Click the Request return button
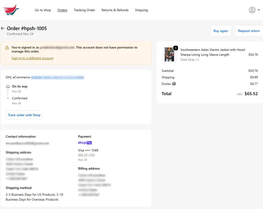This screenshot has width=263, height=209. click(x=250, y=31)
